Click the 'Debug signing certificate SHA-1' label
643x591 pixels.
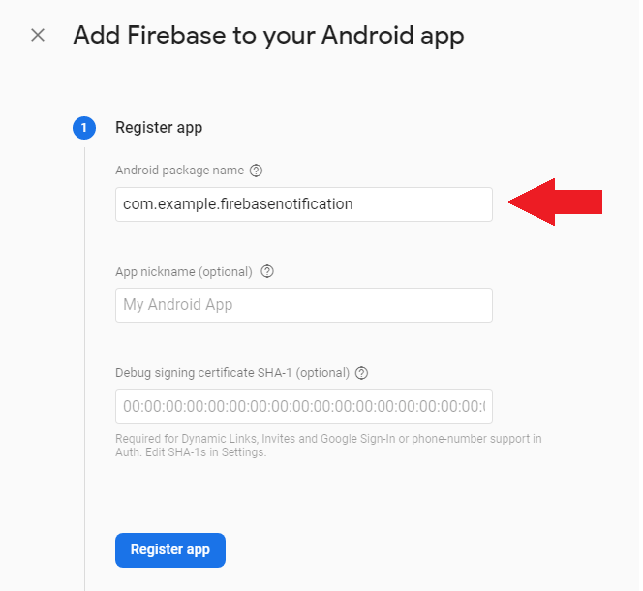pyautogui.click(x=232, y=373)
